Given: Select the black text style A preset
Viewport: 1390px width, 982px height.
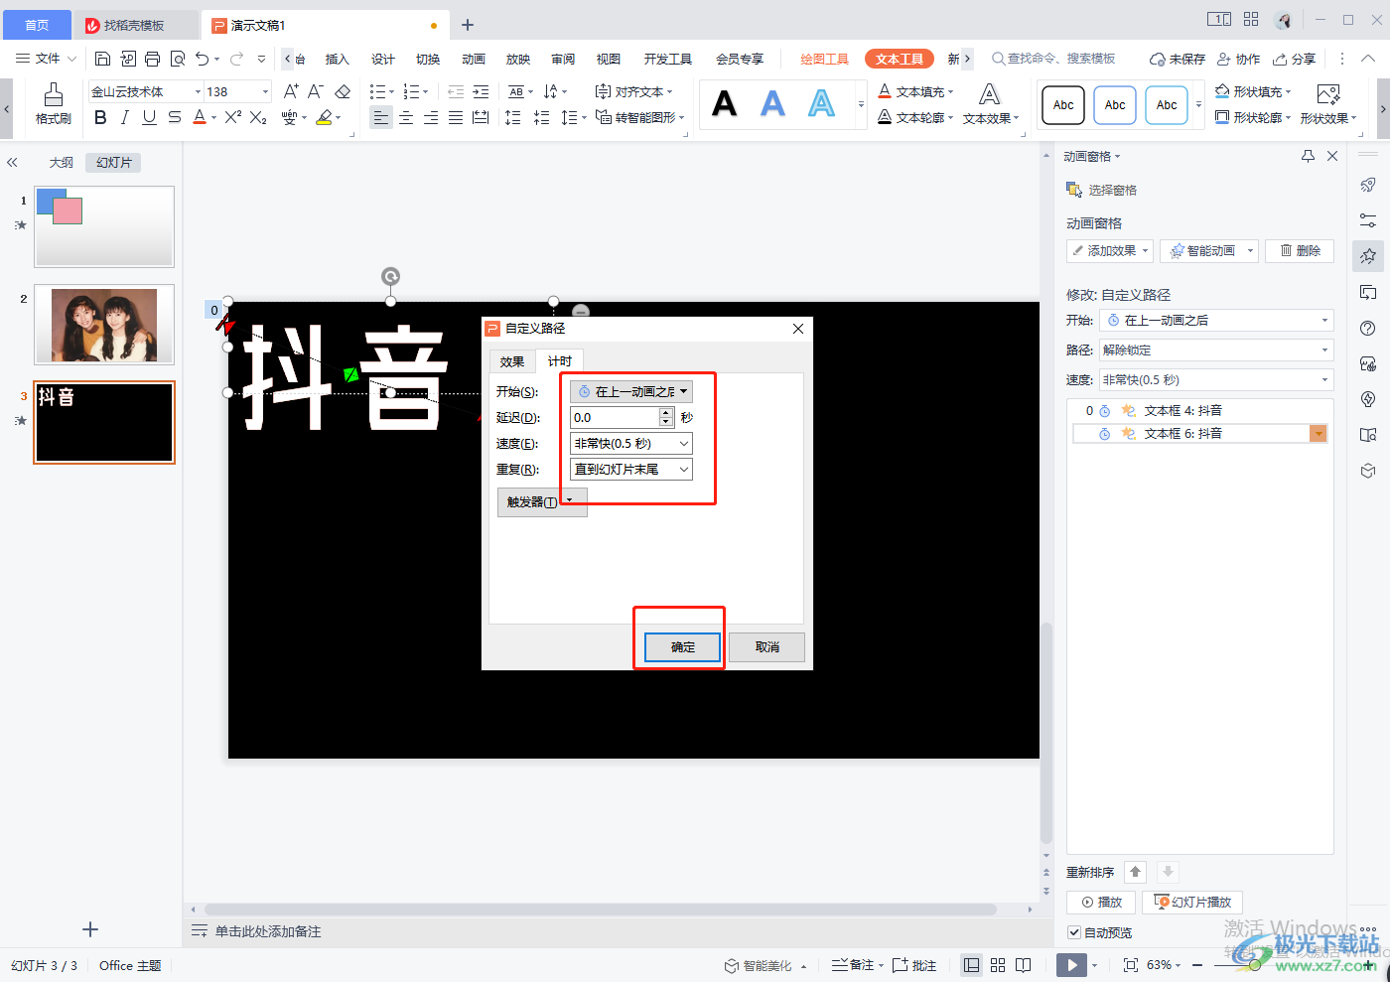Looking at the screenshot, I should [725, 103].
